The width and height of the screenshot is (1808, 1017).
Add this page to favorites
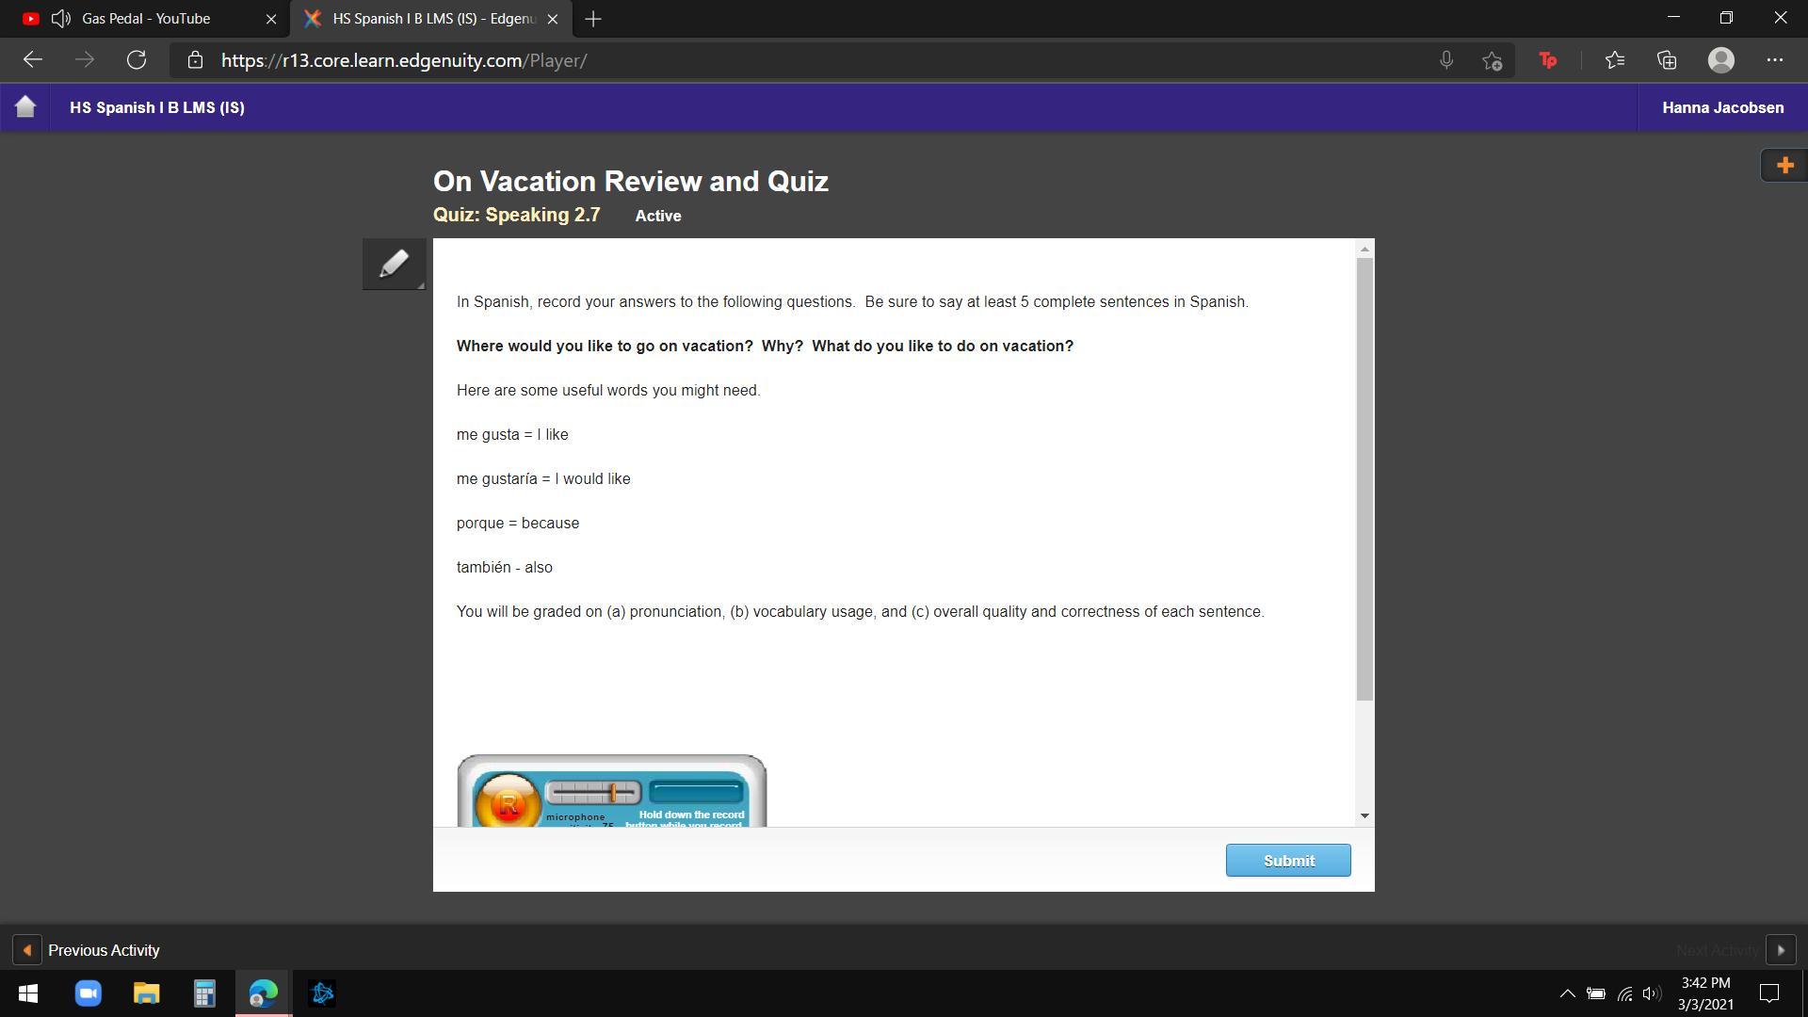pyautogui.click(x=1492, y=60)
